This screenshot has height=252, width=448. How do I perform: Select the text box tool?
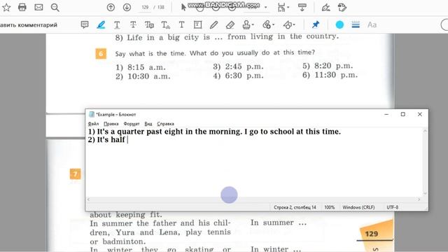(197, 25)
